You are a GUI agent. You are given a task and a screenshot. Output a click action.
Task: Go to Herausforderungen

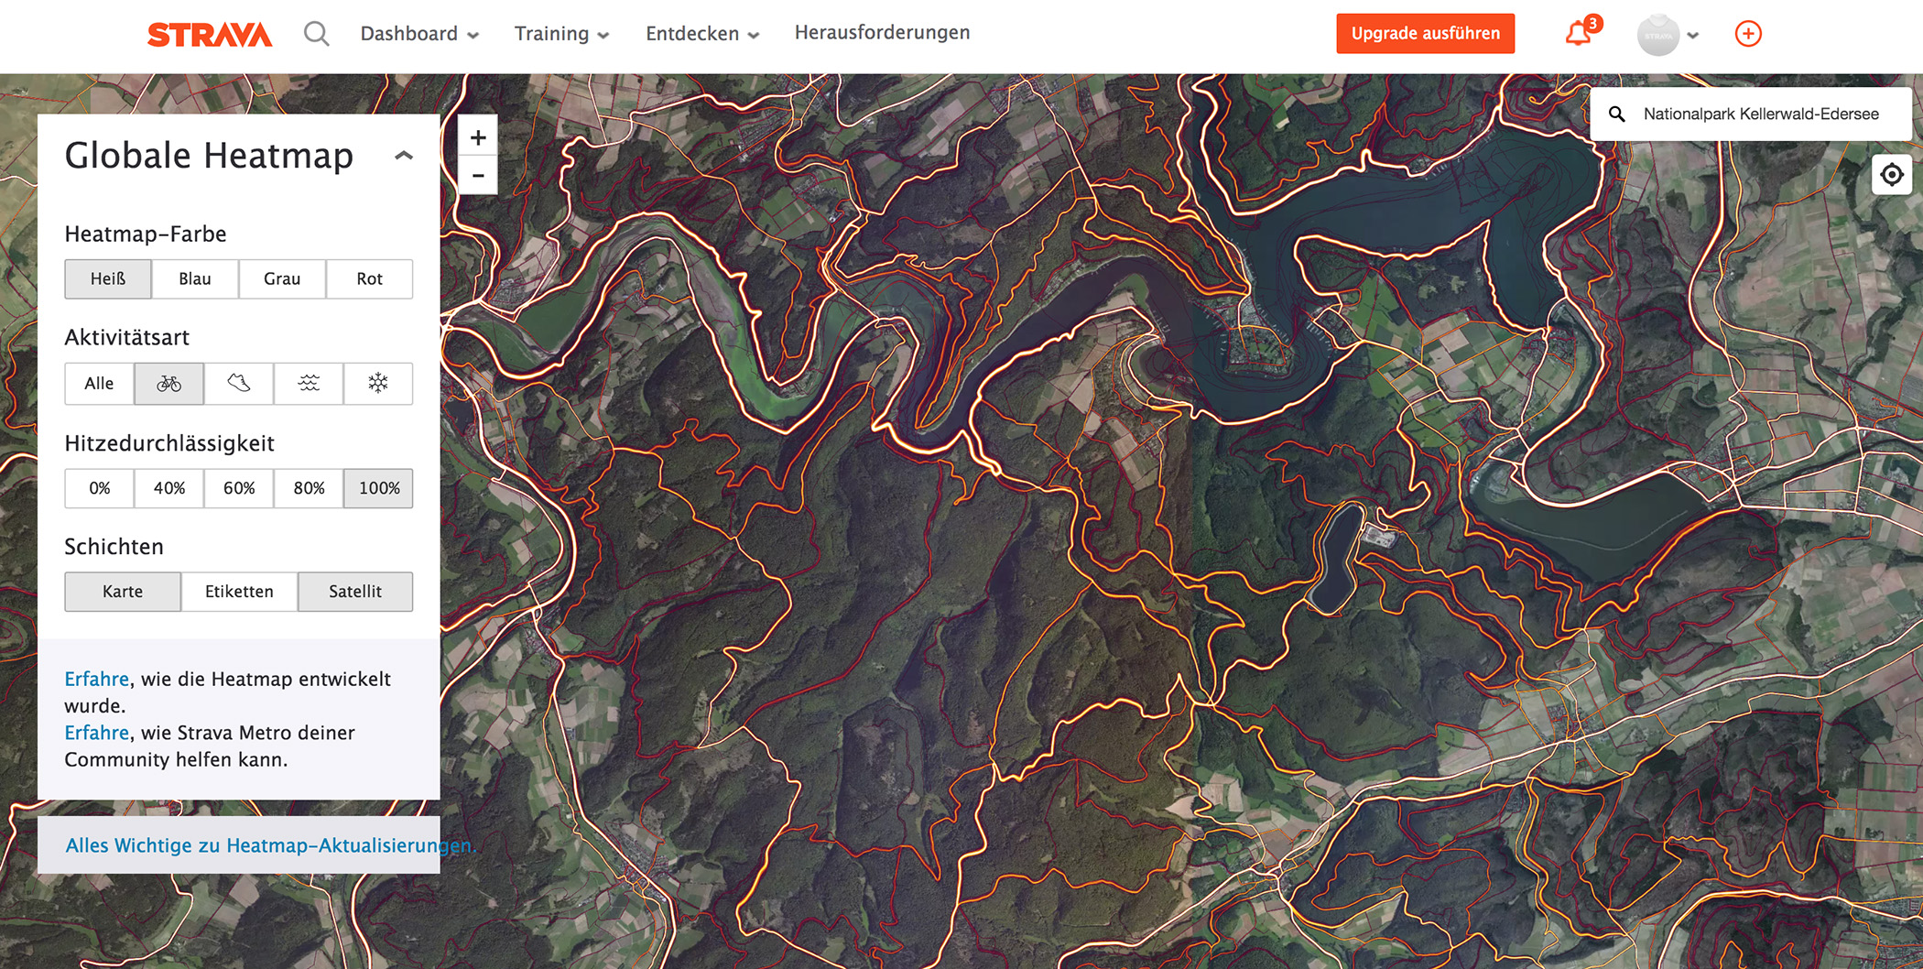tap(882, 33)
